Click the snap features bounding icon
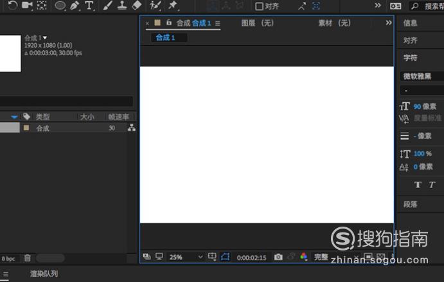Viewport: 444px width, 282px height. [316, 6]
